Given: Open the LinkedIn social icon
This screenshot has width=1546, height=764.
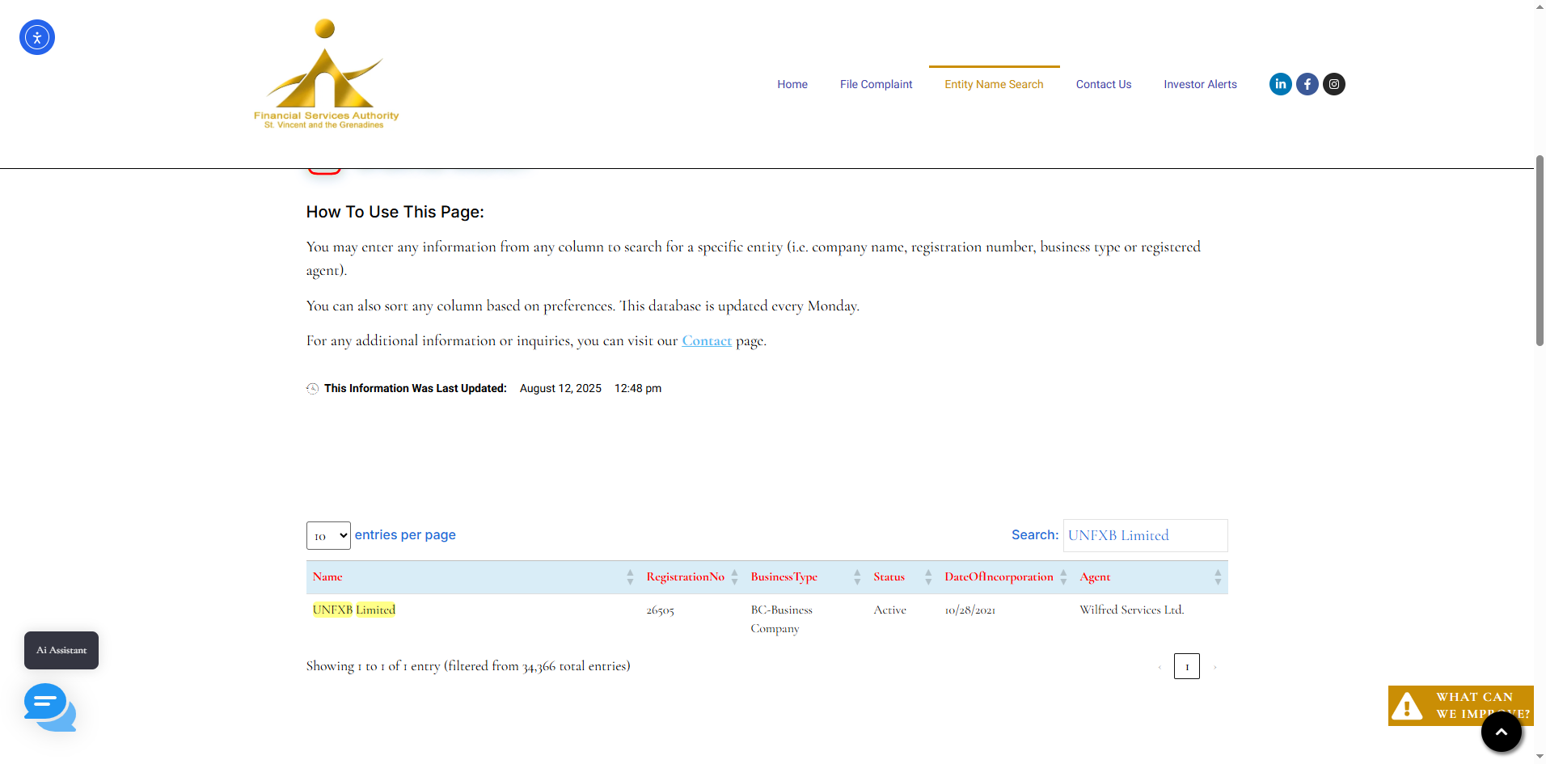Looking at the screenshot, I should click(1280, 84).
